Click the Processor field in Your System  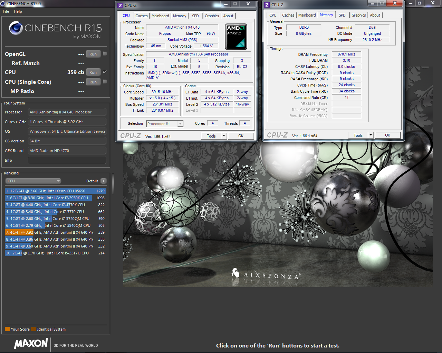67,112
